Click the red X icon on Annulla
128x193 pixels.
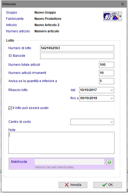pos(67,185)
